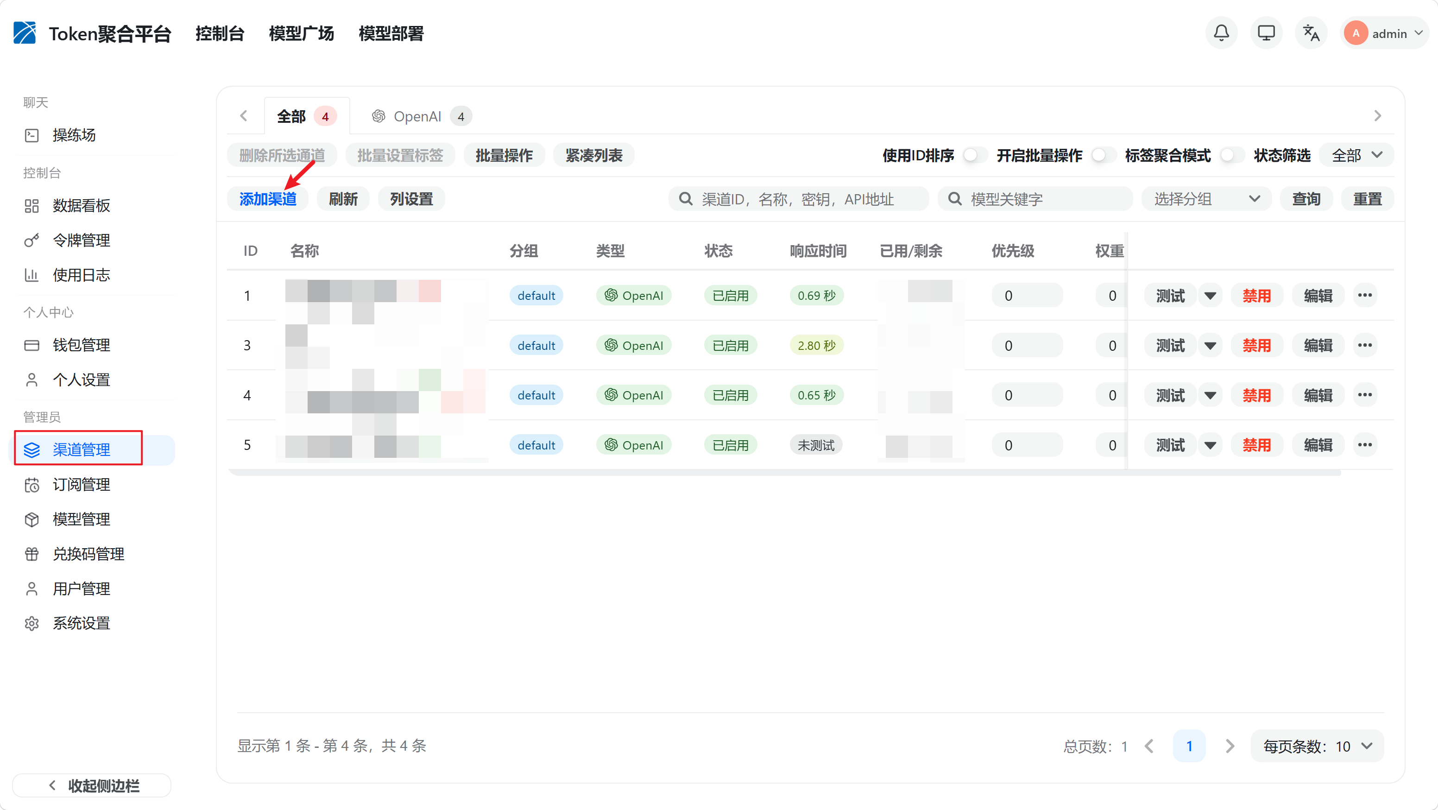Image resolution: width=1438 pixels, height=810 pixels.
Task: Expand test options for channel 4
Action: tap(1210, 395)
